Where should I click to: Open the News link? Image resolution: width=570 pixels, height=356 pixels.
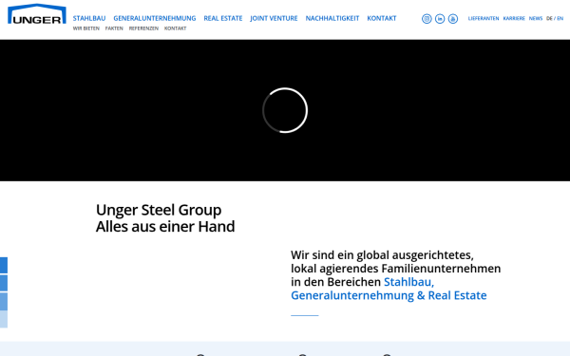536,18
